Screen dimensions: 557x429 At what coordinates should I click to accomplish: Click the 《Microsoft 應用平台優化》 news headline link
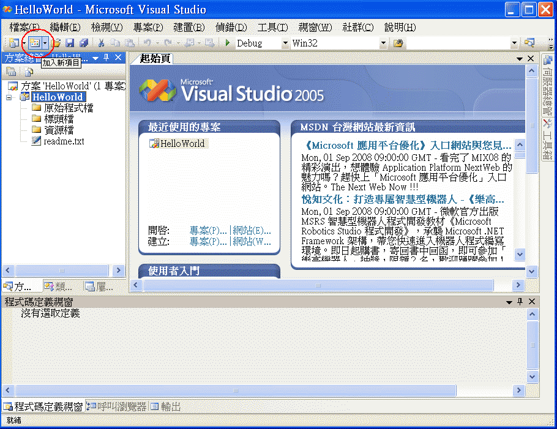[408, 145]
